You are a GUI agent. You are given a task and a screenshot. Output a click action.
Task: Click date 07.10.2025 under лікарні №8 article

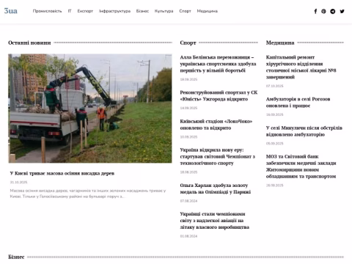275,86
